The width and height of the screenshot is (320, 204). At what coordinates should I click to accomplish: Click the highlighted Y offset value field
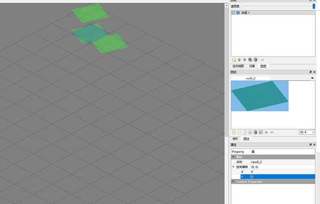[282, 177]
